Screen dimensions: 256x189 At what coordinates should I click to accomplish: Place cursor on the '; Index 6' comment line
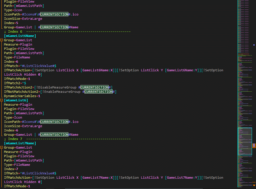coord(13,31)
